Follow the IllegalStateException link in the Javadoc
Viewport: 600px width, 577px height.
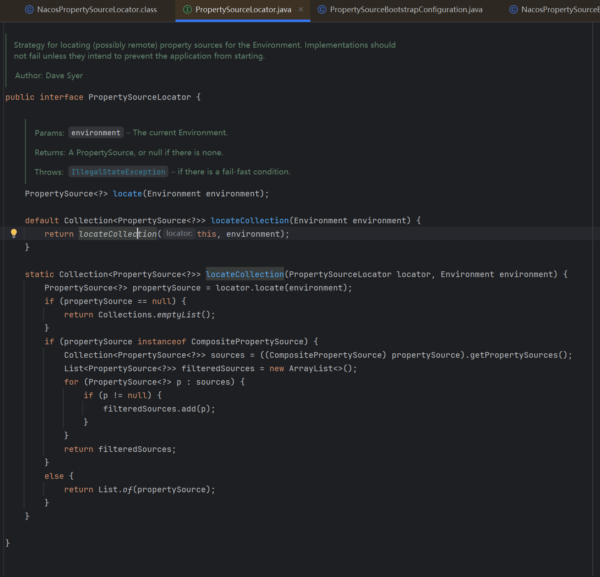tap(118, 172)
